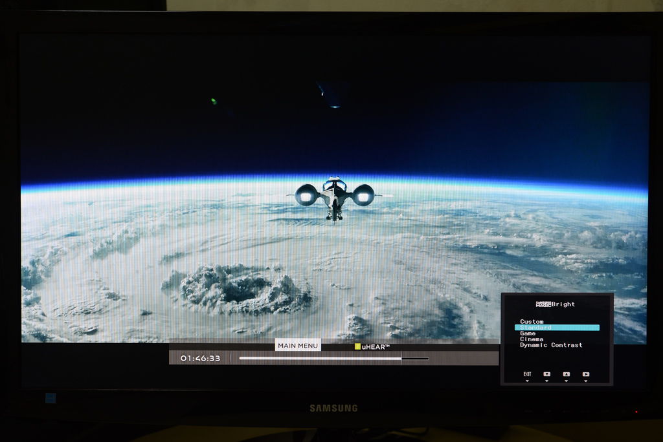Viewport: 663px width, 442px height.
Task: Click the elapsed time 01:46:33
Action: pyautogui.click(x=201, y=358)
